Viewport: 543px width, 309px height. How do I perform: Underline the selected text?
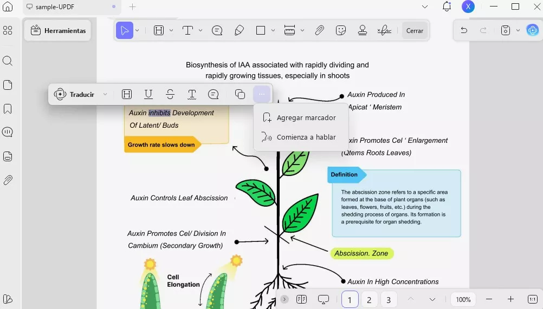coord(148,94)
